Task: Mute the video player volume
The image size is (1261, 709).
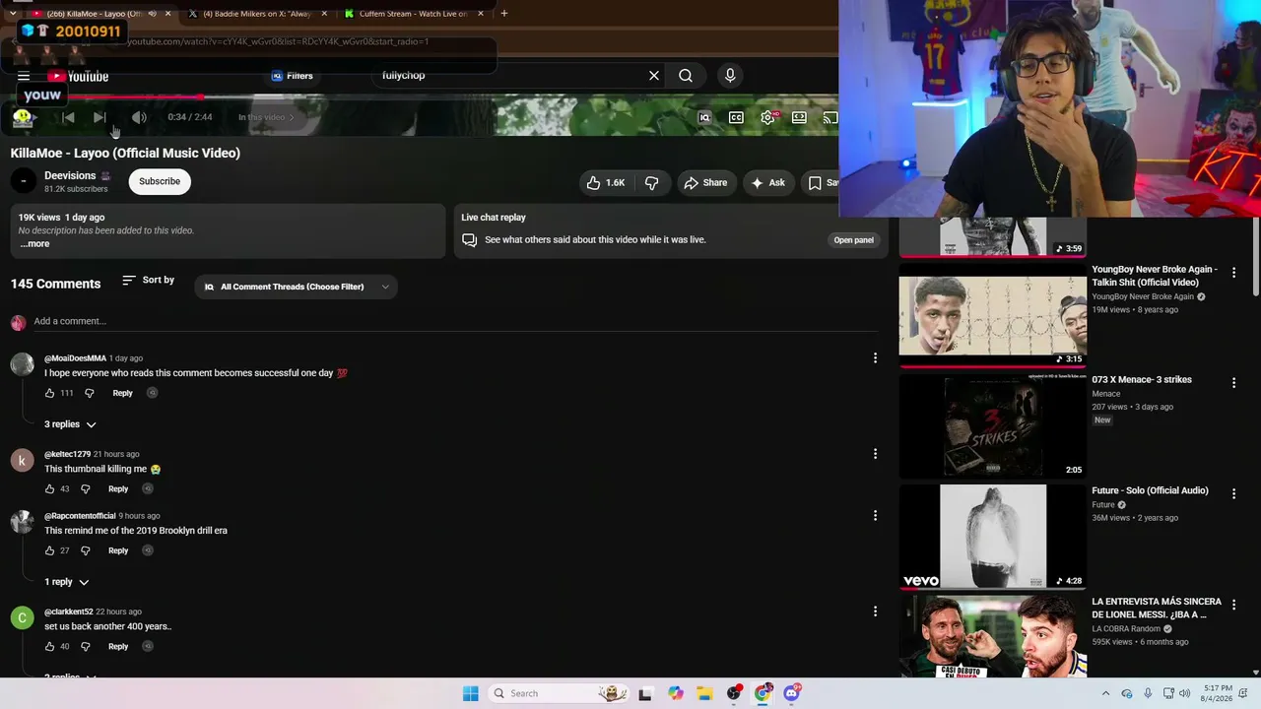Action: coord(139,117)
